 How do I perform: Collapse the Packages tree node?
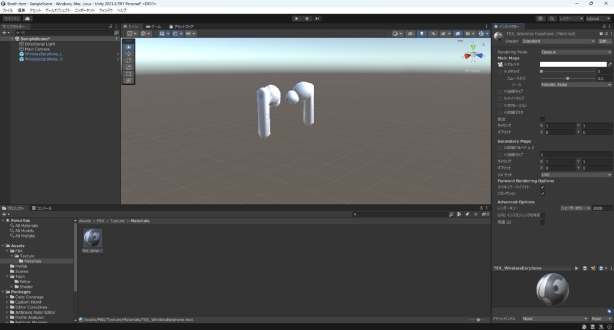coord(3,292)
